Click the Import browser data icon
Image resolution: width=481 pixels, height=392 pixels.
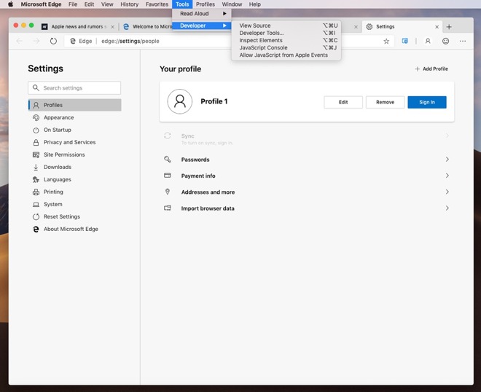pos(167,208)
